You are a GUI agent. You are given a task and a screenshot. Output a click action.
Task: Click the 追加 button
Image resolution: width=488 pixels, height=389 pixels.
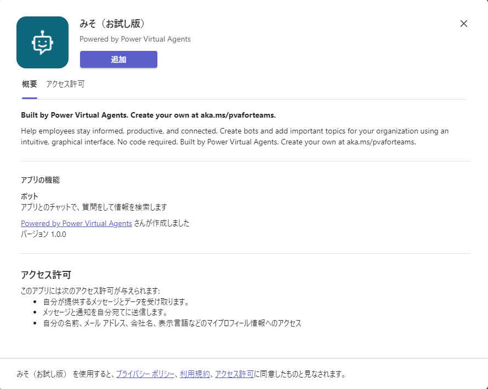coord(118,59)
